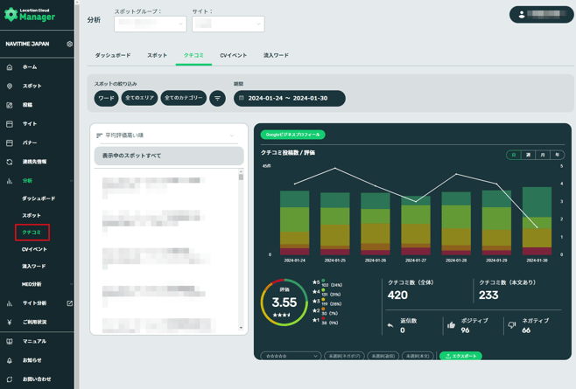Toggle the 未選択(本文) filter pill

tap(418, 356)
